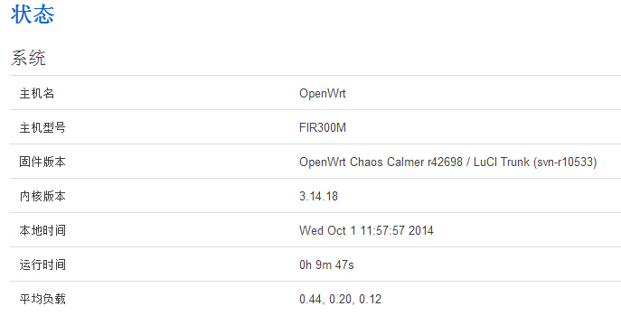This screenshot has height=334, width=621.
Task: Click the 系统 section title
Action: pyautogui.click(x=28, y=58)
